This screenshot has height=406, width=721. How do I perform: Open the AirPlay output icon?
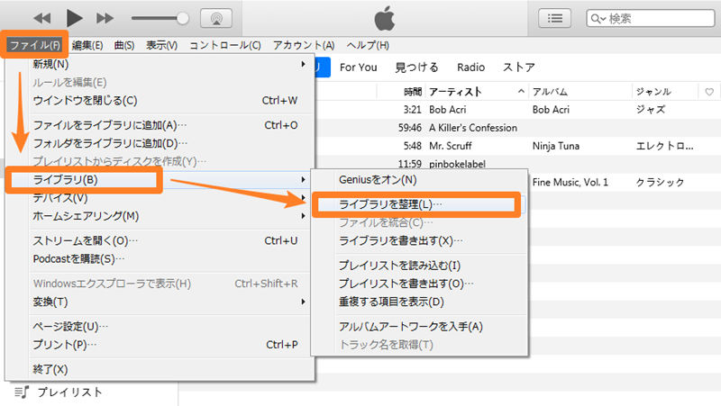coord(214,18)
